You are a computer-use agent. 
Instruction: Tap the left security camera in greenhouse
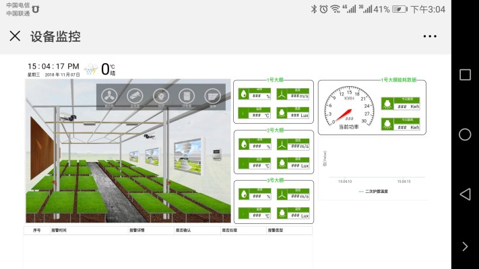pyautogui.click(x=67, y=118)
